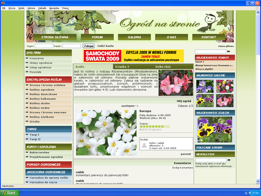Open the Usługi ogrodnicze link

coord(40,67)
